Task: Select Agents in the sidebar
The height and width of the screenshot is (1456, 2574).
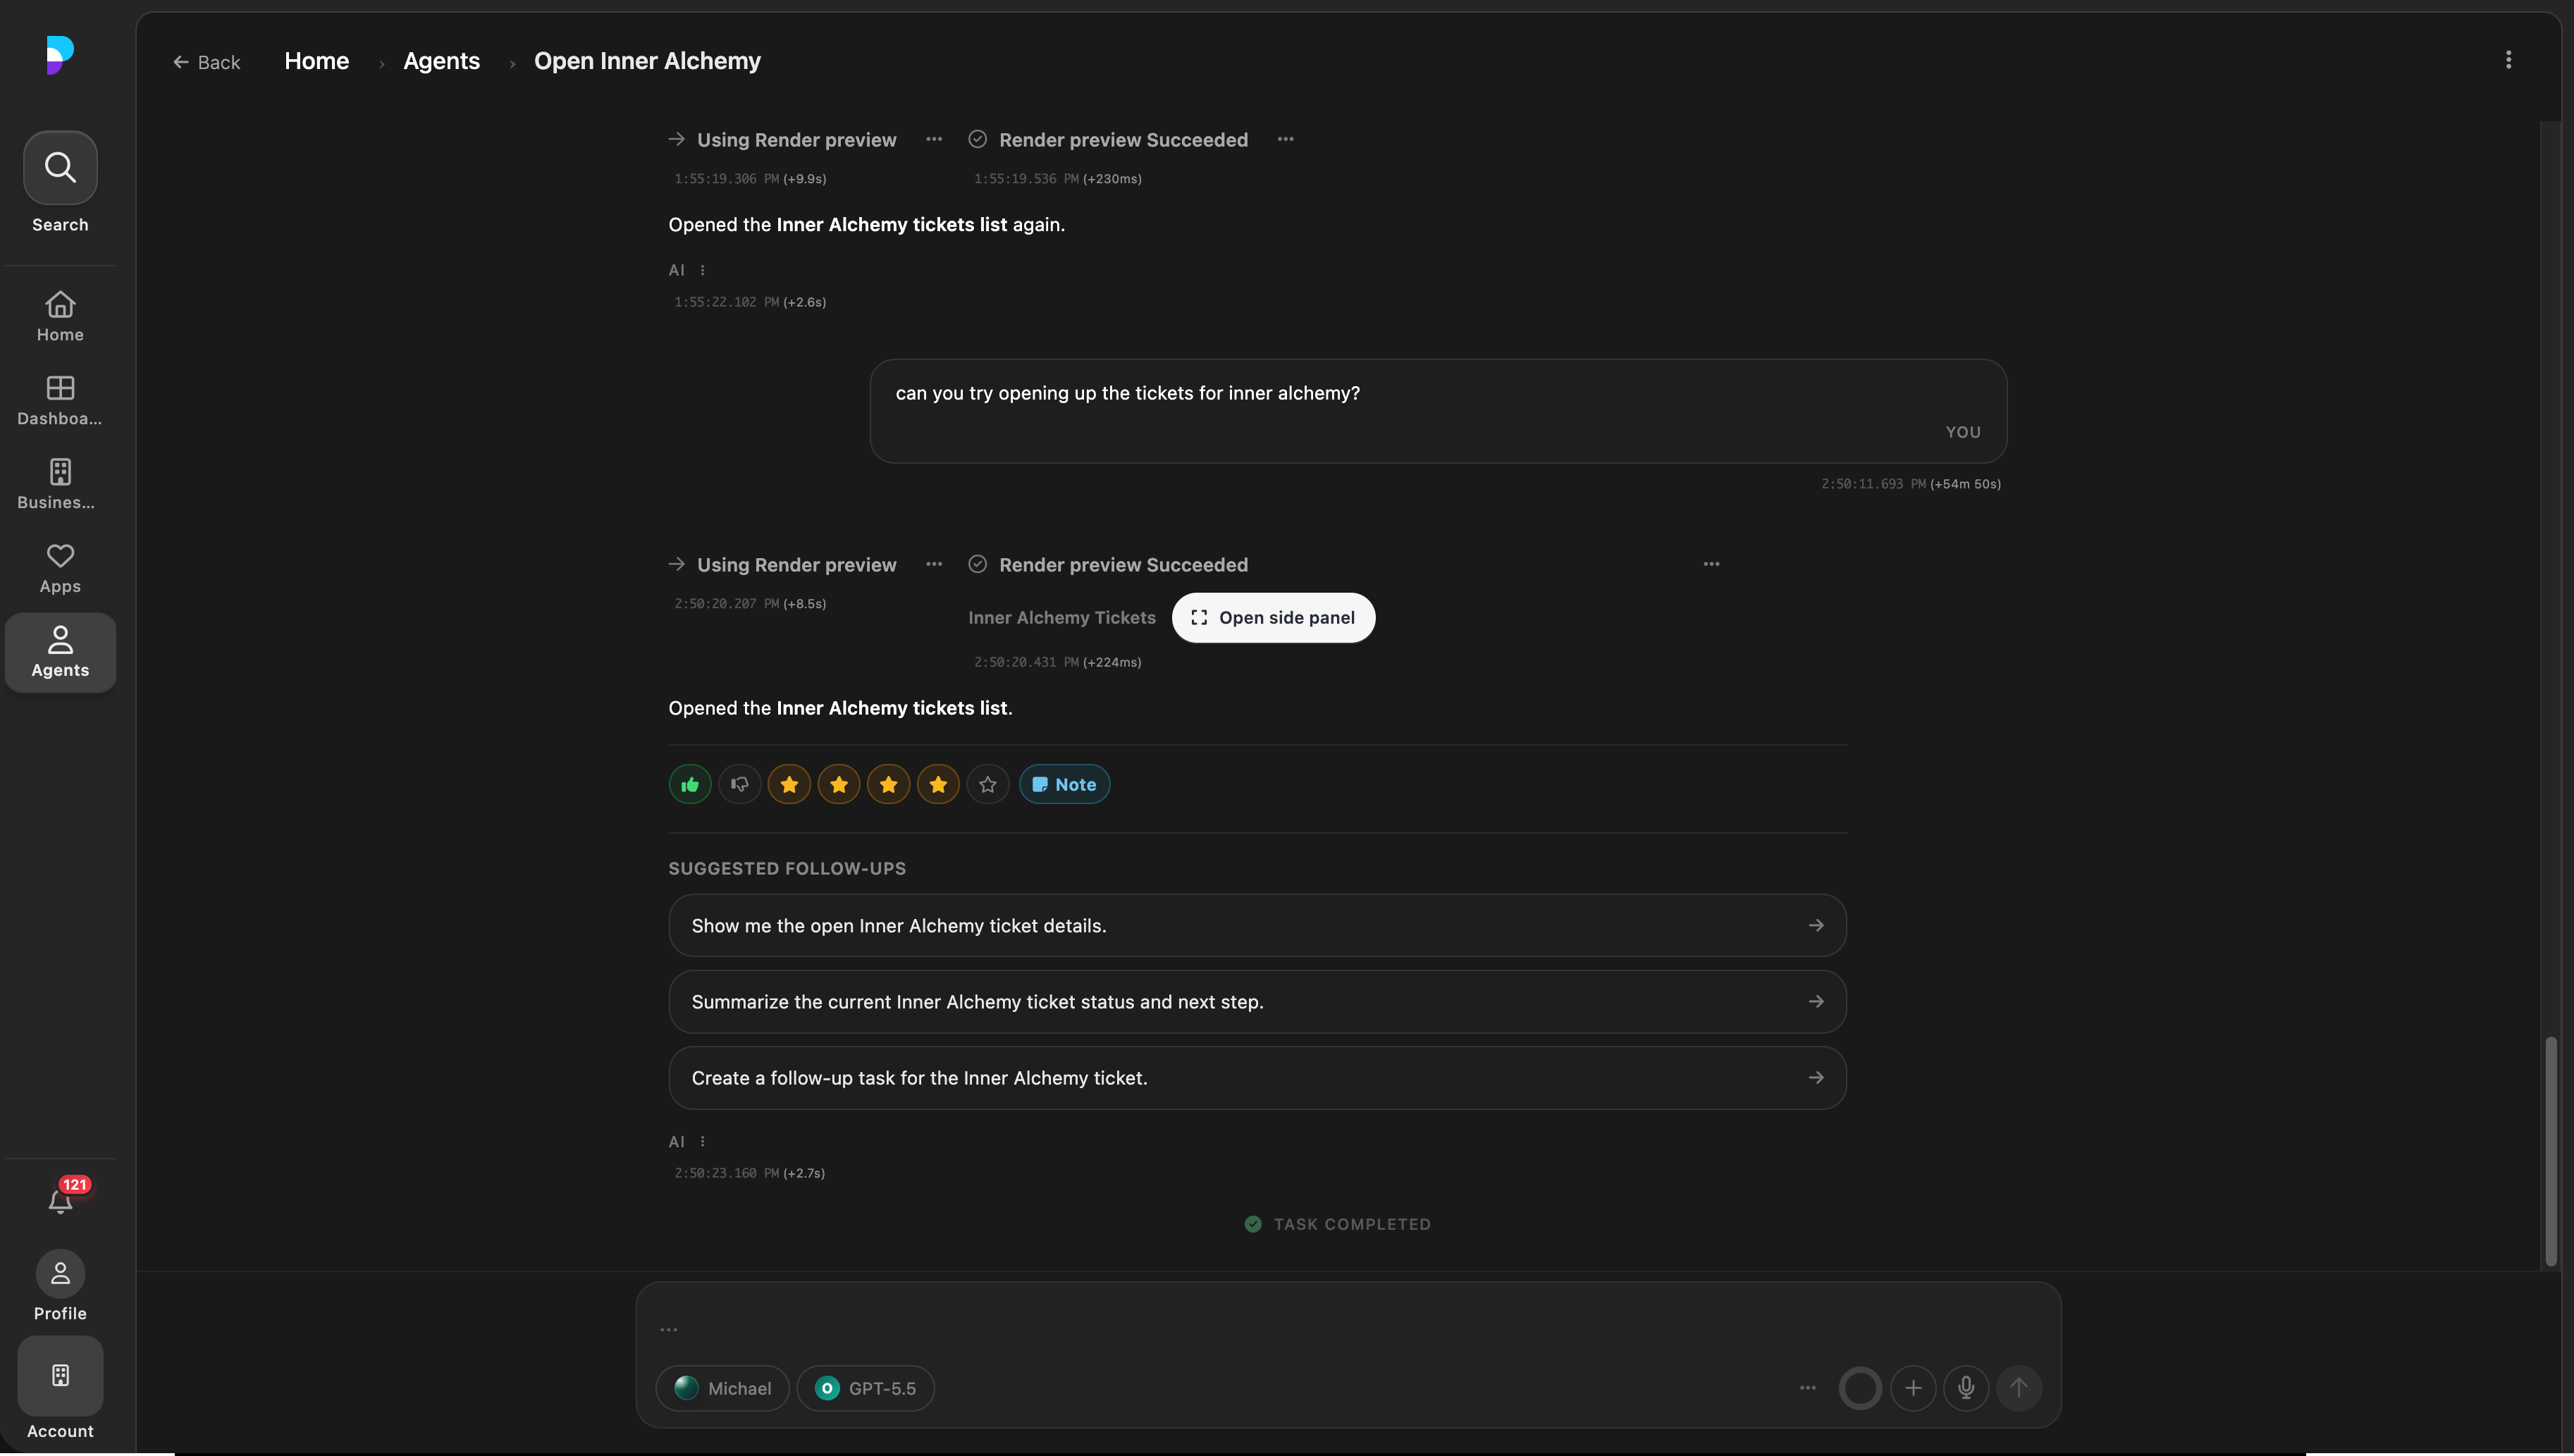Action: (60, 652)
